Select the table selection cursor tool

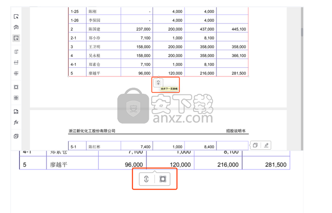pyautogui.click(x=16, y=17)
